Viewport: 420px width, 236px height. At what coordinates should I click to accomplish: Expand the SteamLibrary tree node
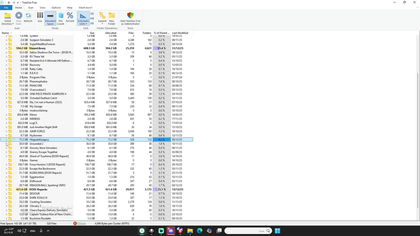pos(6,48)
